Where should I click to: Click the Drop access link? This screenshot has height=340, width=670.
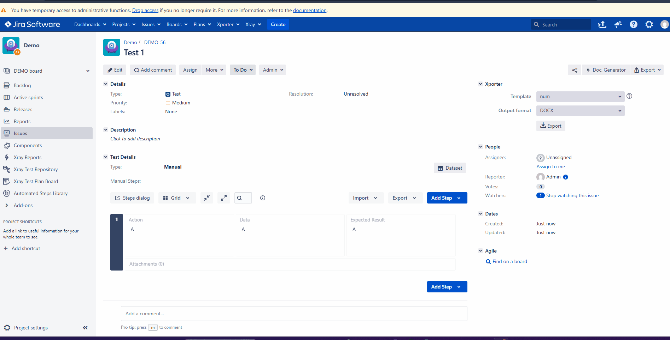pyautogui.click(x=145, y=10)
